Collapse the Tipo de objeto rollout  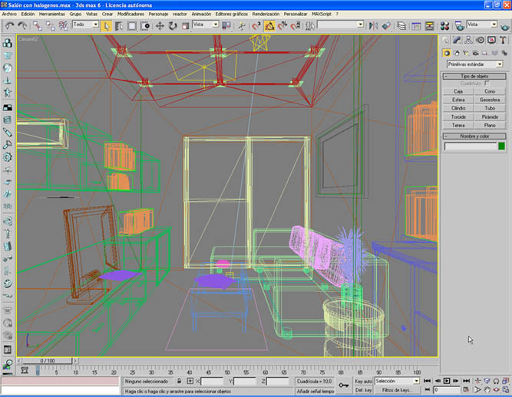474,76
